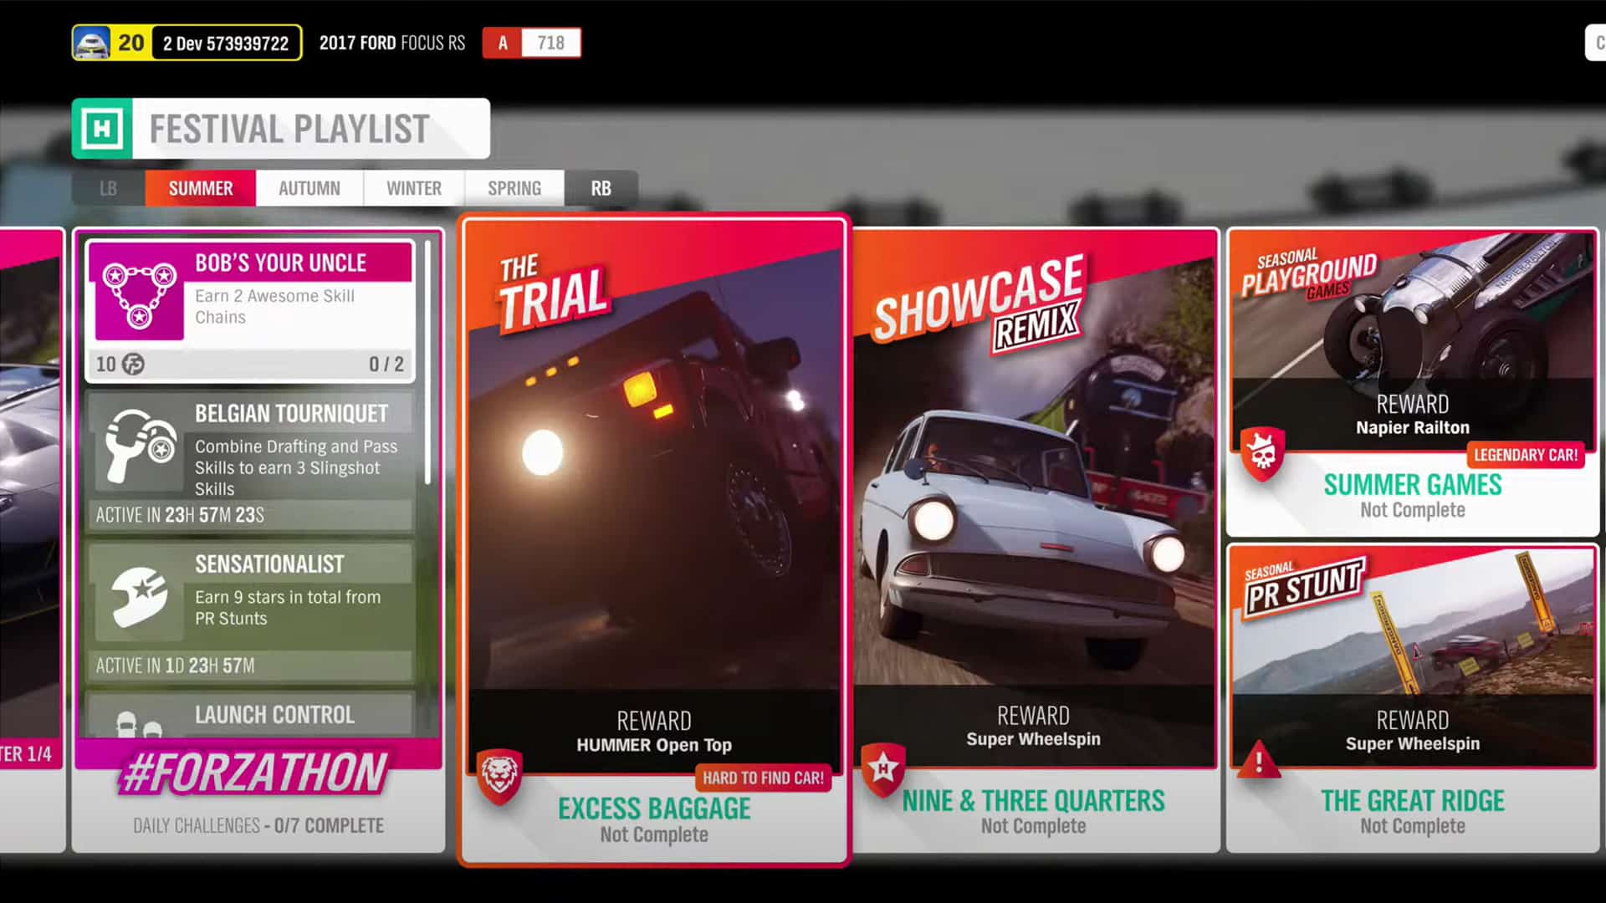This screenshot has height=903, width=1606.
Task: Select the Sensationalist daily challenge
Action: point(250,613)
